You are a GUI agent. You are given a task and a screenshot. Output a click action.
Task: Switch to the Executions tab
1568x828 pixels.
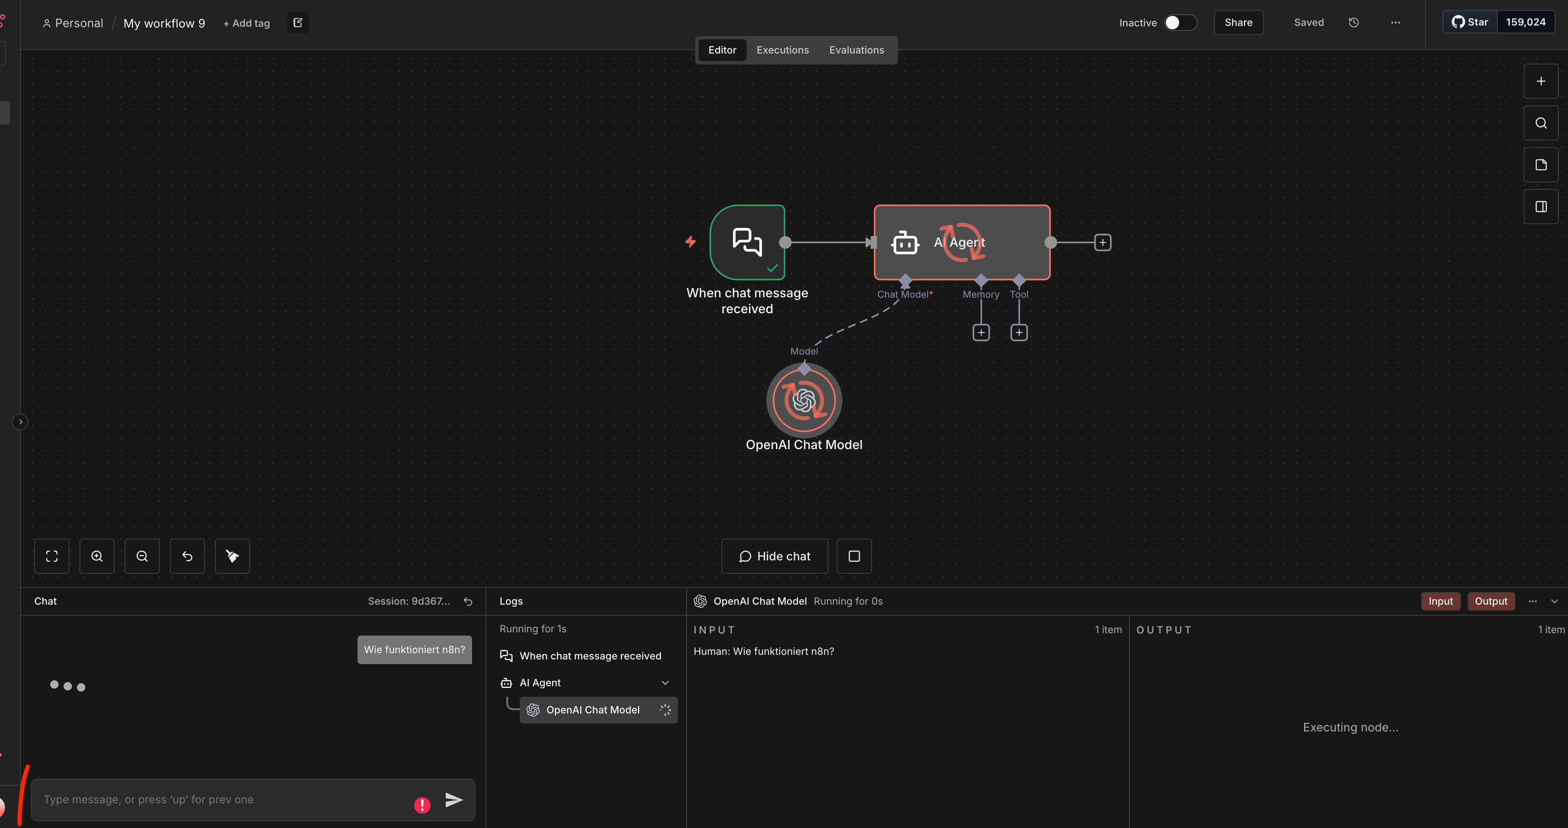782,50
